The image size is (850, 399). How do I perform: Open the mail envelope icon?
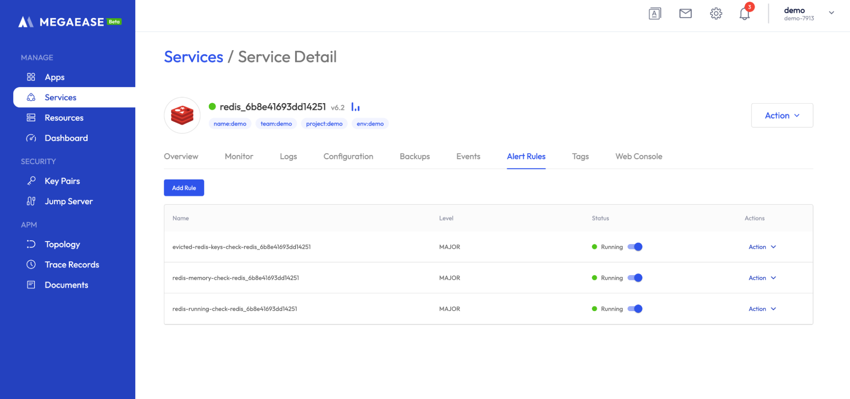click(685, 14)
